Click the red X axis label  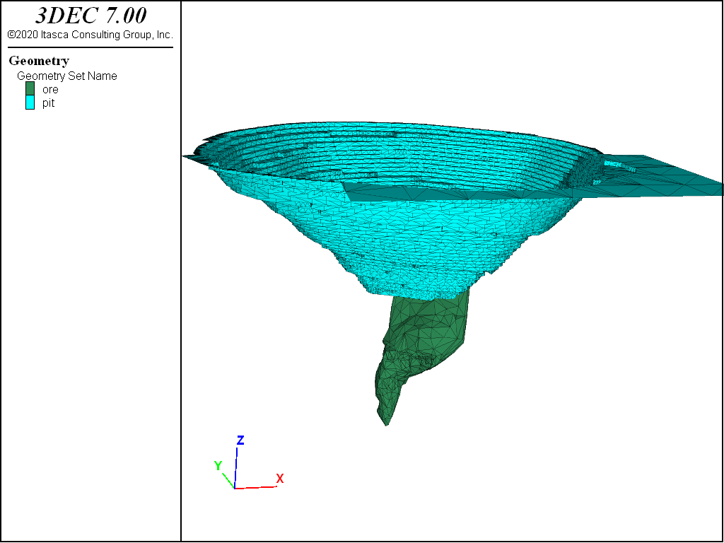coord(280,479)
